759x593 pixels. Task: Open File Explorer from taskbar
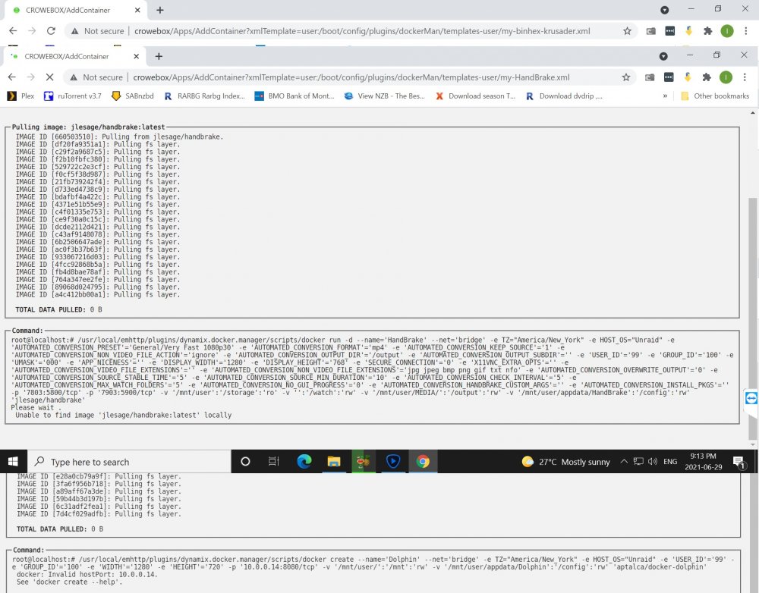[334, 462]
